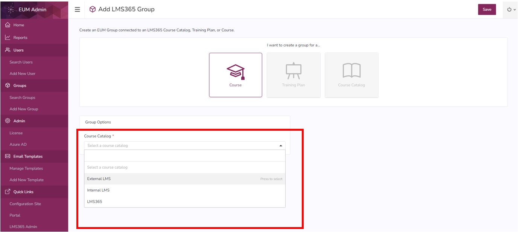This screenshot has width=520, height=232.
Task: Open the Portal quick link
Action: pyautogui.click(x=15, y=215)
